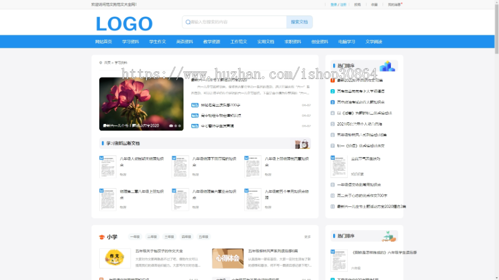Open the 八年级物理第六章 document thumbnail
The height and width of the screenshot is (280, 499).
click(x=180, y=199)
